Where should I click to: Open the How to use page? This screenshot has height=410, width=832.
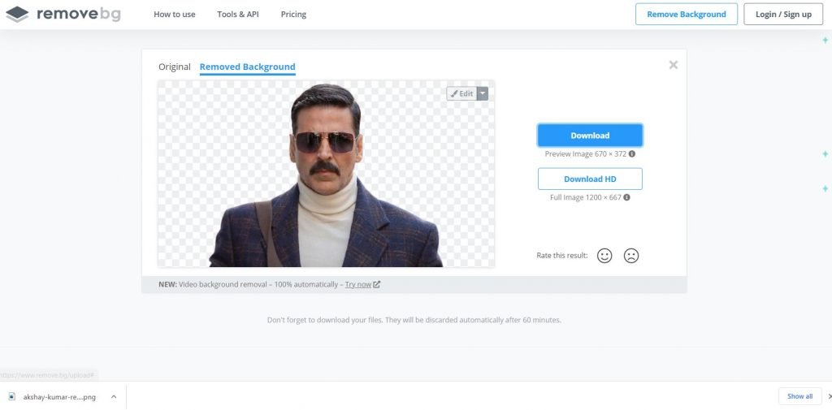tap(175, 15)
